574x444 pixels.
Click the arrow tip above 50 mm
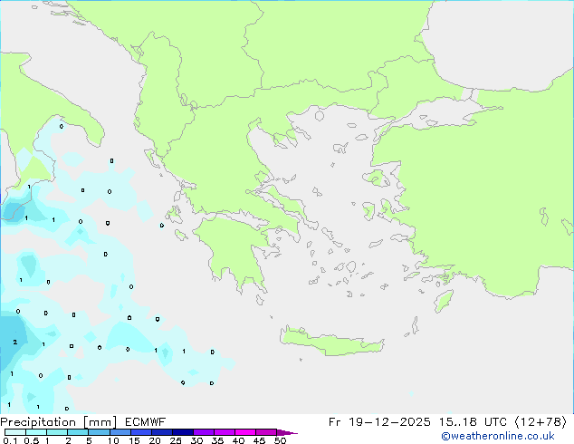[x=287, y=432]
